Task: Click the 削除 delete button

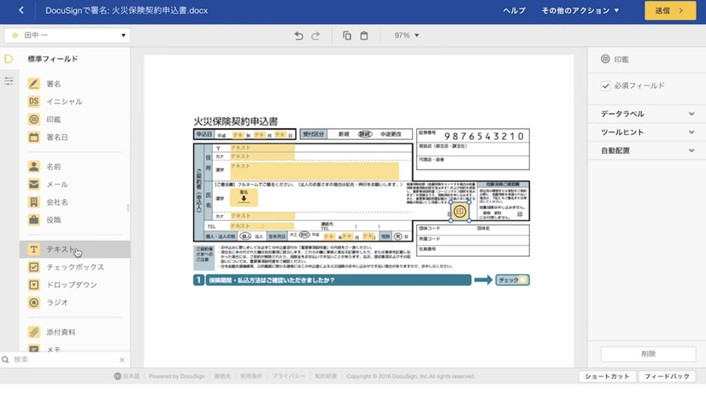Action: pyautogui.click(x=649, y=354)
